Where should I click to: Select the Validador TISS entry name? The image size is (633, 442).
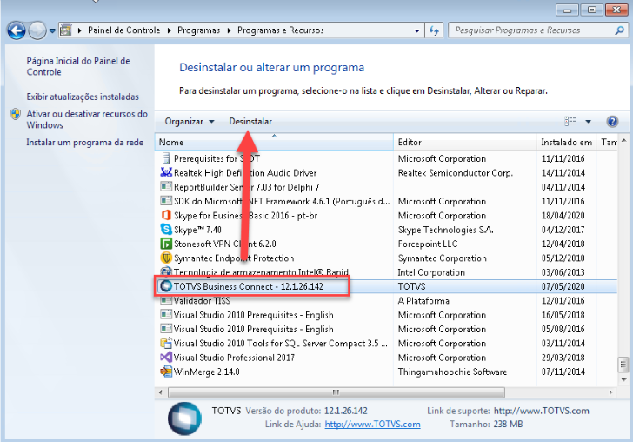[x=202, y=300]
